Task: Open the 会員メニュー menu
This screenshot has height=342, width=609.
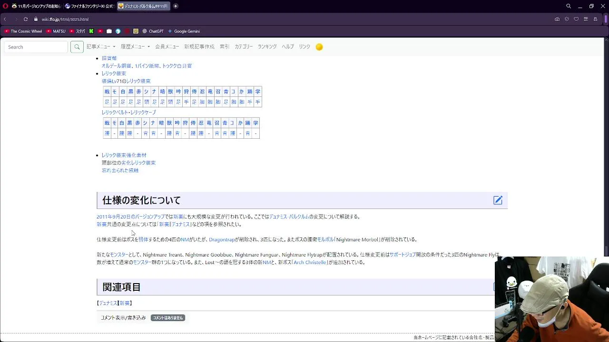Action: tap(167, 47)
